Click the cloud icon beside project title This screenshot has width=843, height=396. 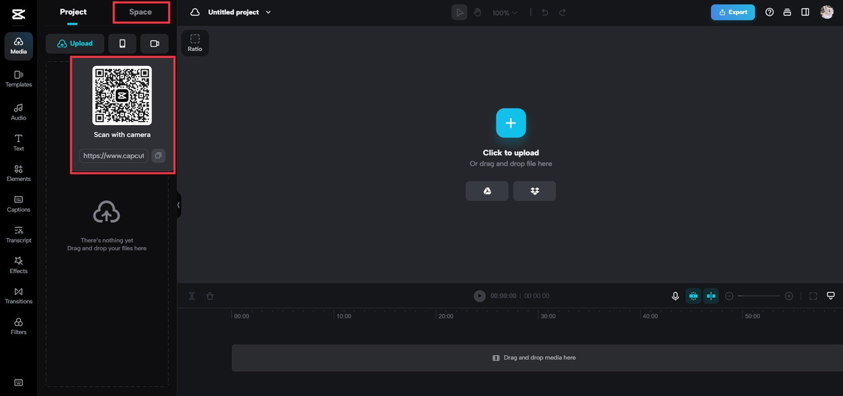tap(195, 12)
